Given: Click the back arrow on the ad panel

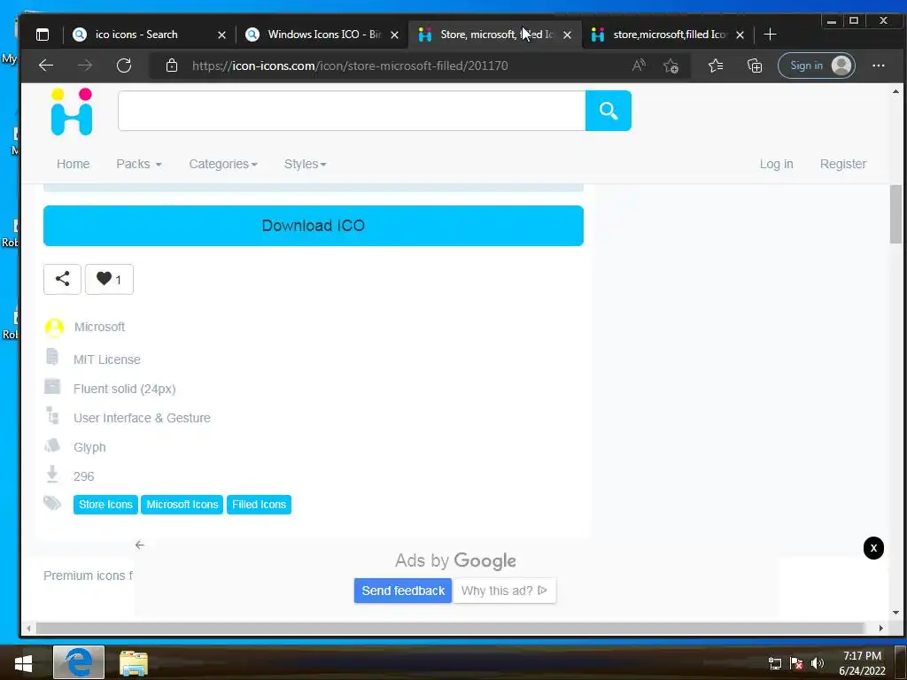Looking at the screenshot, I should click(x=139, y=545).
